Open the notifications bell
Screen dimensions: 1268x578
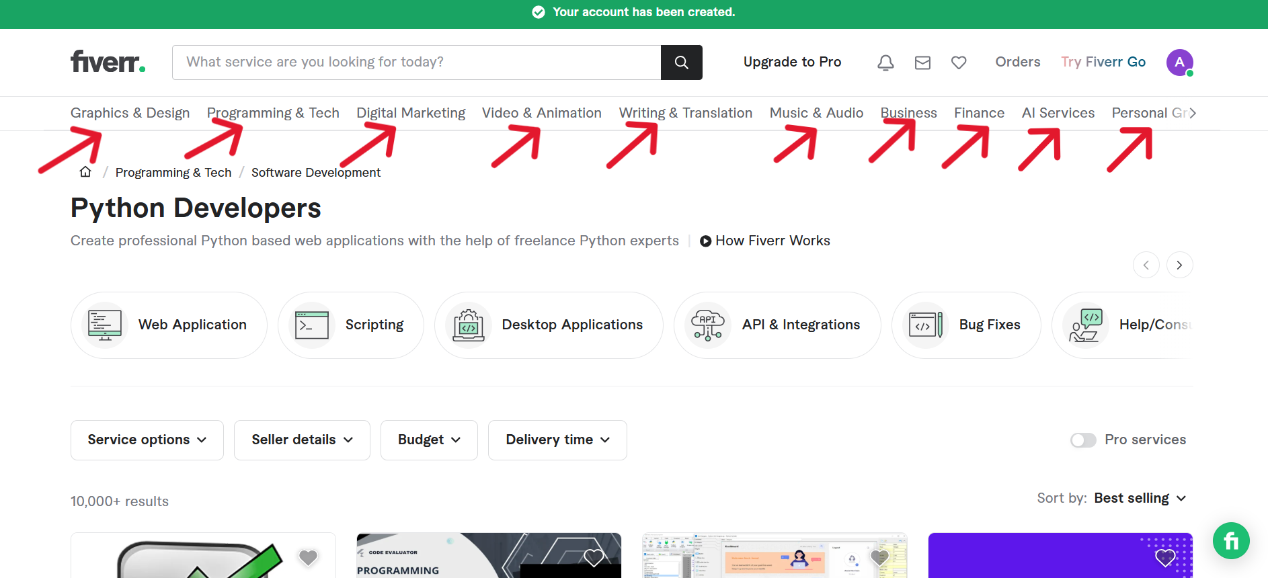coord(885,63)
